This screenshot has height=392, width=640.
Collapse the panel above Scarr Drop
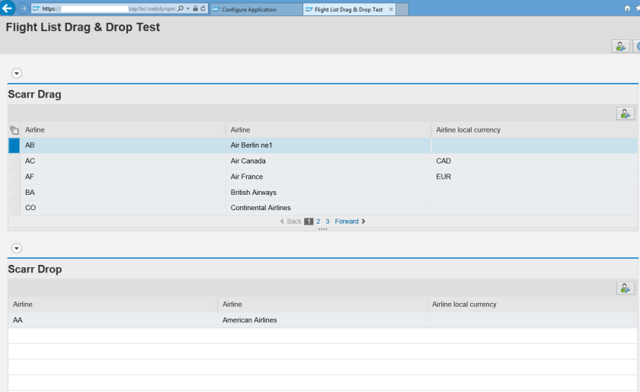pos(16,248)
